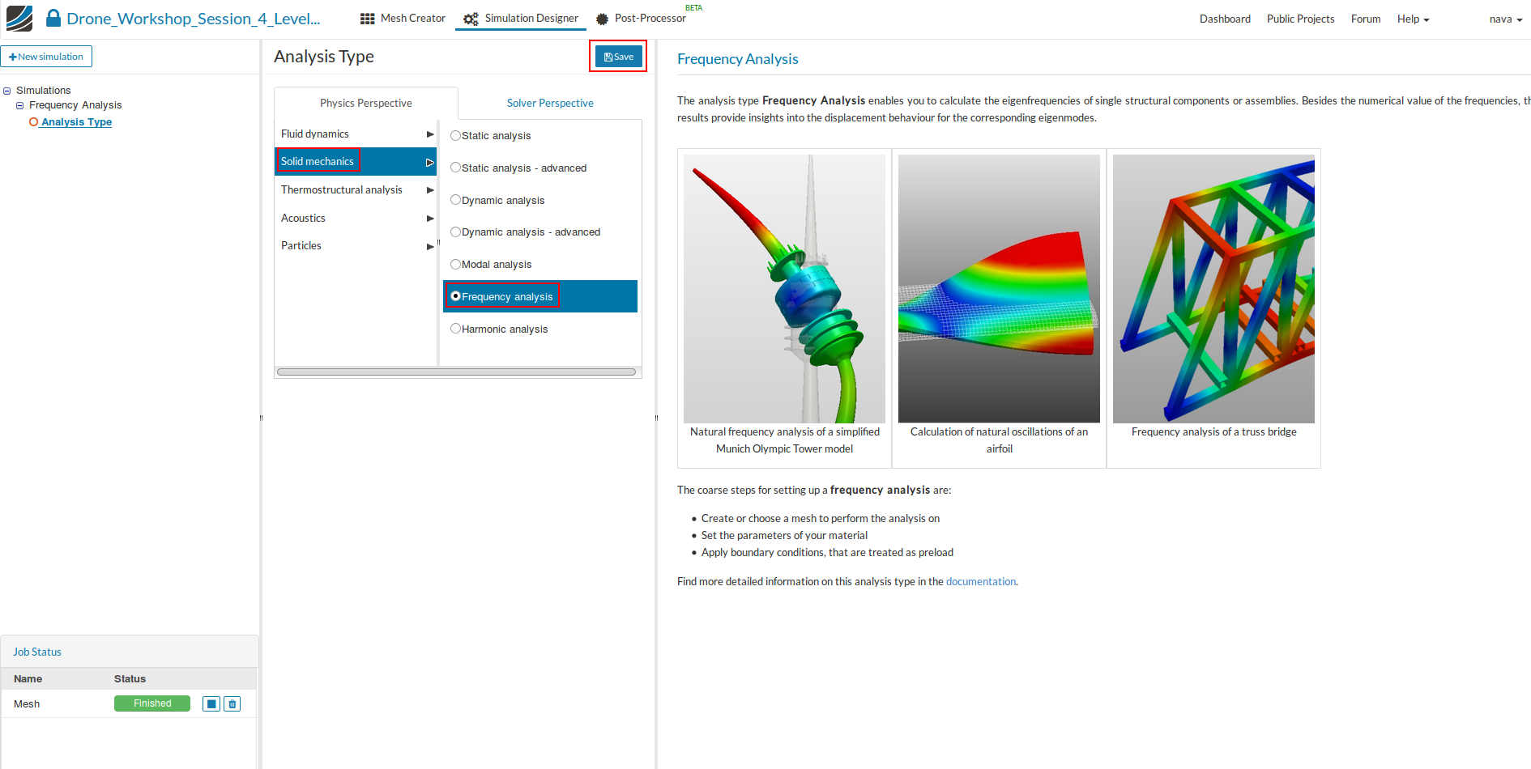Viewport: 1531px width, 769px height.
Task: Select Acoustics category
Action: [356, 218]
